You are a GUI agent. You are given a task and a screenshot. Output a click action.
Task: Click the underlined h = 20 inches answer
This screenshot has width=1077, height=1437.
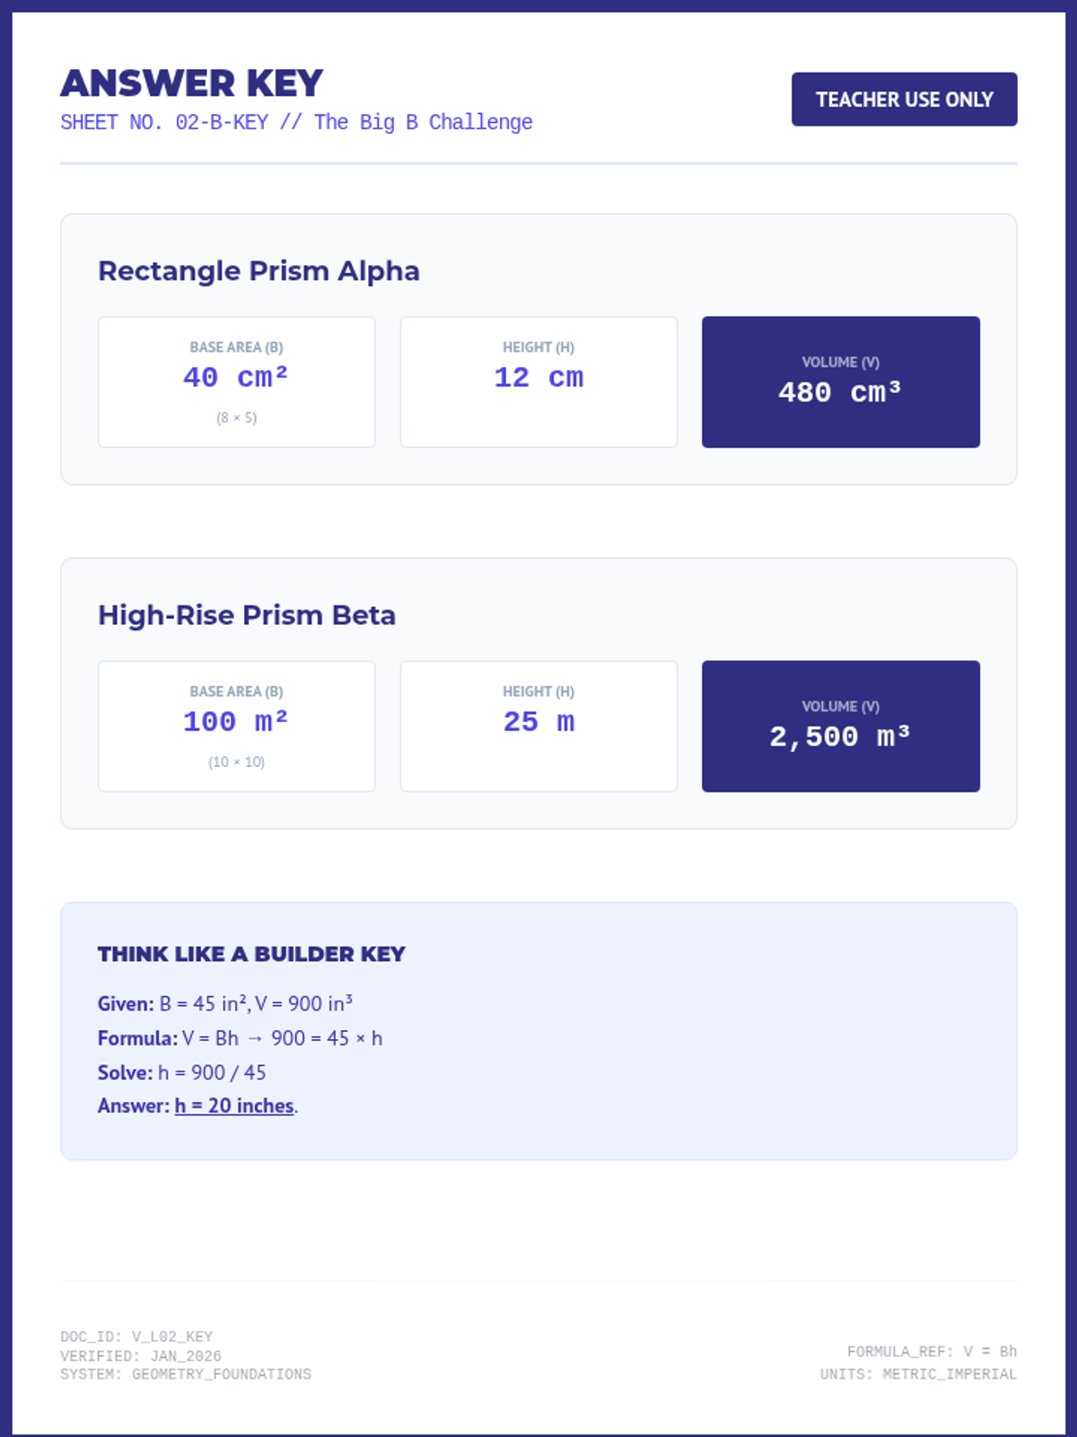pos(234,1106)
